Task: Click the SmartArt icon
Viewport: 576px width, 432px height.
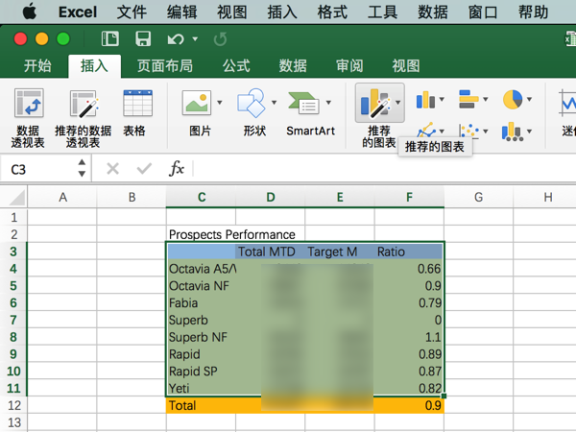Action: tap(304, 103)
